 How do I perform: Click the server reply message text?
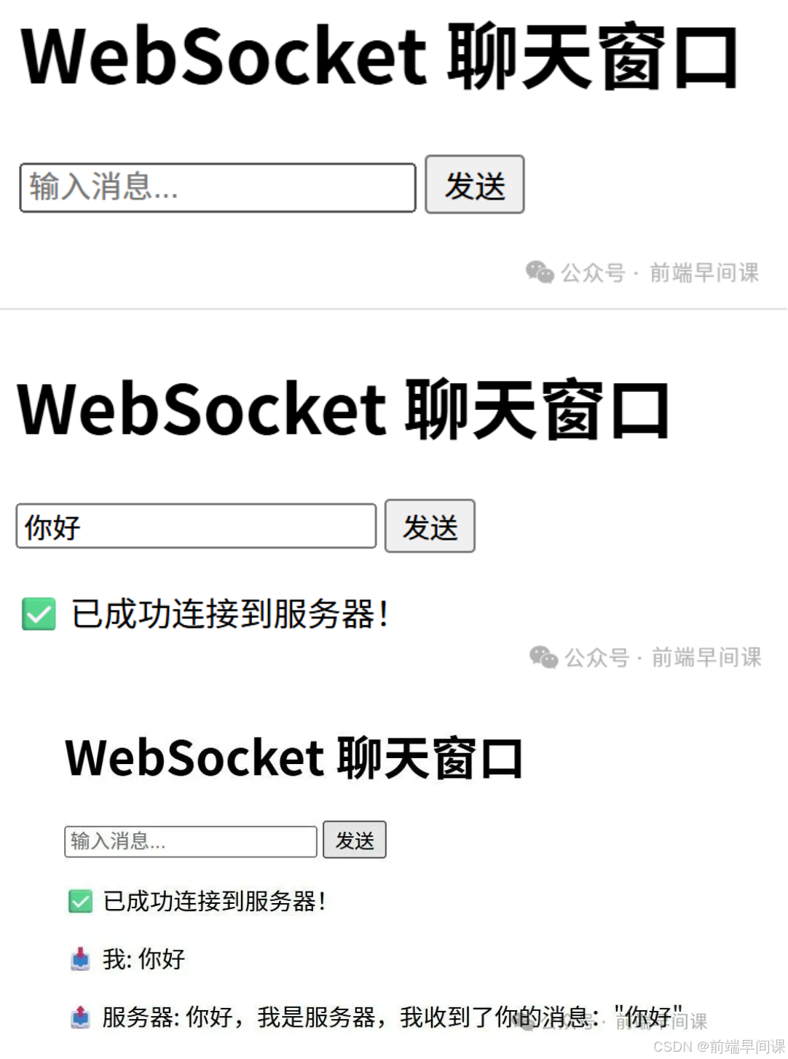(x=393, y=1017)
